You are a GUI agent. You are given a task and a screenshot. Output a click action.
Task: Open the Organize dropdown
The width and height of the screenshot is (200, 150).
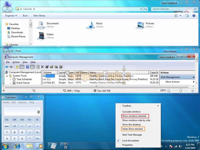point(11,16)
